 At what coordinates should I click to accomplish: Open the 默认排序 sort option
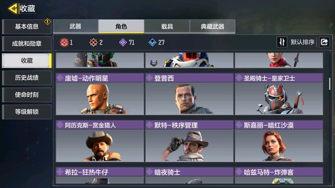click(302, 42)
